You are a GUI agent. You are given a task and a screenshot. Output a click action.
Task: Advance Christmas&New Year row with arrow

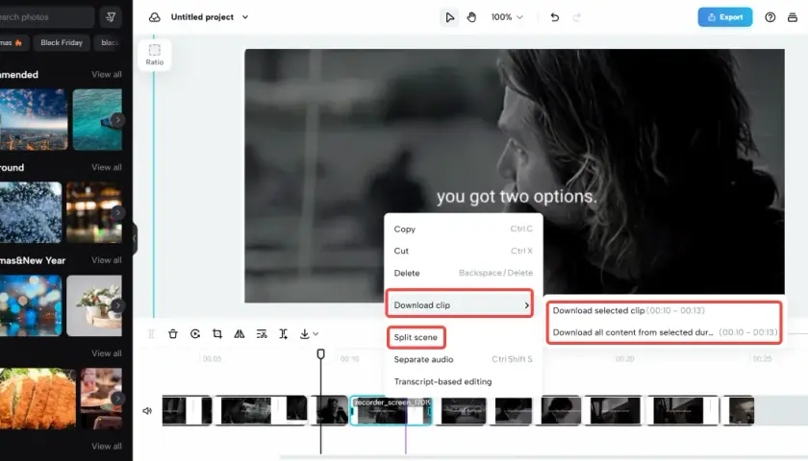tap(117, 305)
